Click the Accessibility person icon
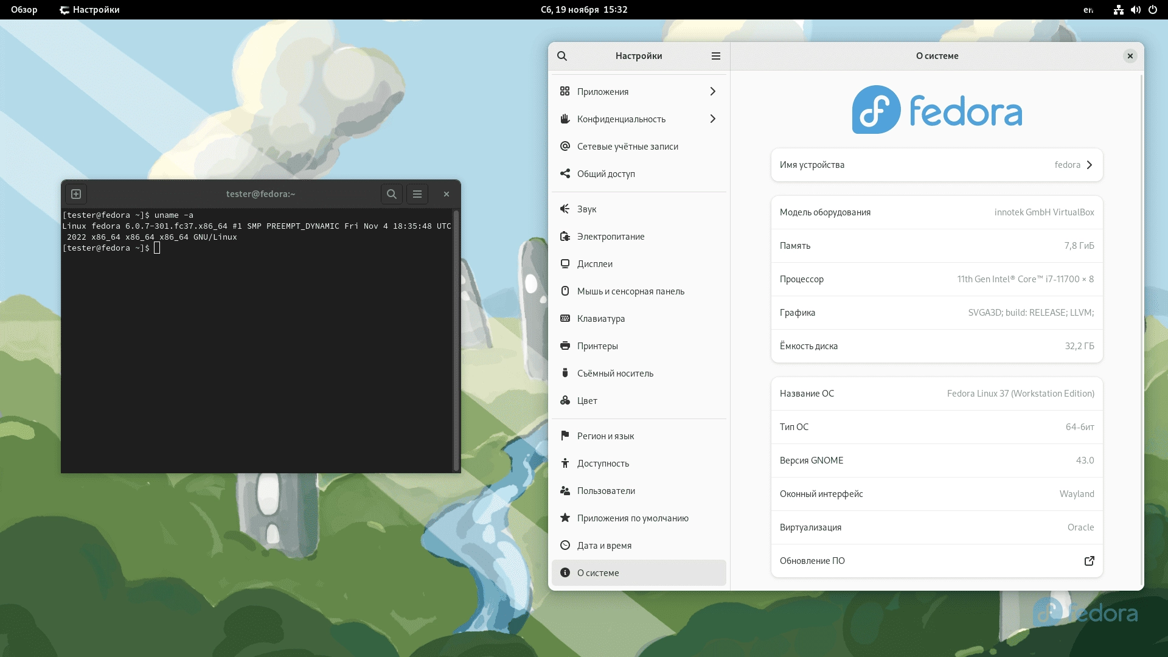 point(565,463)
